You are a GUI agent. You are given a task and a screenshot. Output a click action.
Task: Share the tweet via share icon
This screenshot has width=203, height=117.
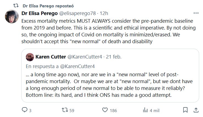pyautogui.click(x=196, y=110)
